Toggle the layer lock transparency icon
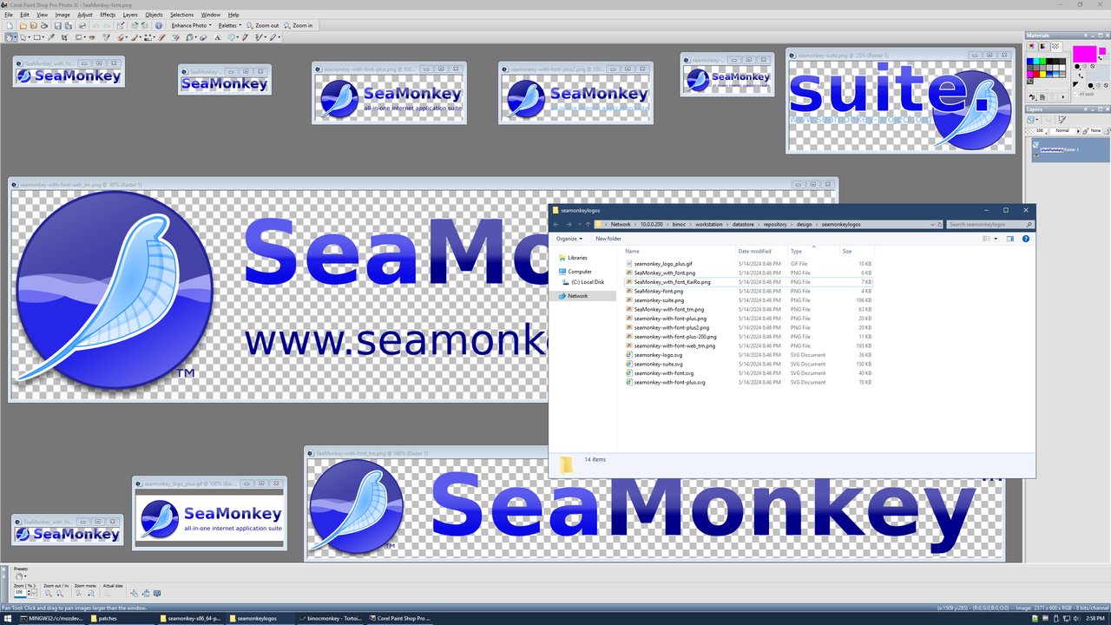1111x625 pixels. click(x=1108, y=131)
